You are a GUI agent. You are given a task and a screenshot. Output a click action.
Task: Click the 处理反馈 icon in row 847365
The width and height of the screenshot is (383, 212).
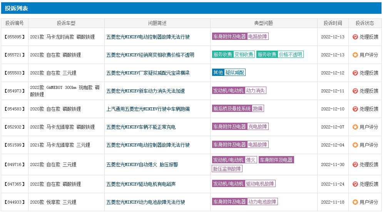[x=355, y=184]
